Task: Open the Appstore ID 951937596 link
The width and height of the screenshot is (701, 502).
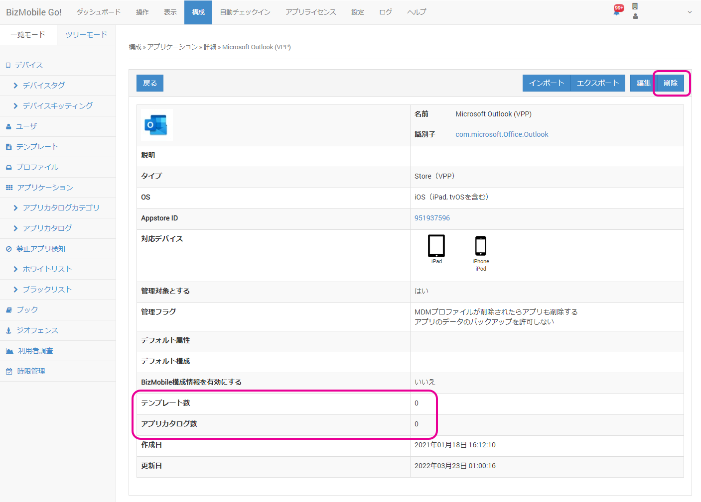Action: coord(432,218)
